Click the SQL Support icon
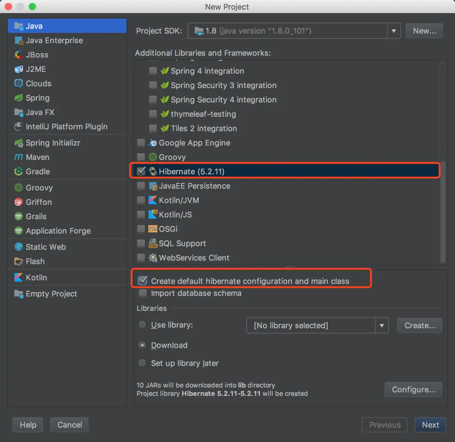 tap(153, 243)
